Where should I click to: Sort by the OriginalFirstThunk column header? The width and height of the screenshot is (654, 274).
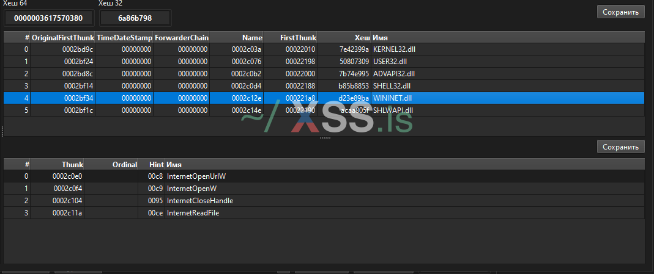point(62,37)
